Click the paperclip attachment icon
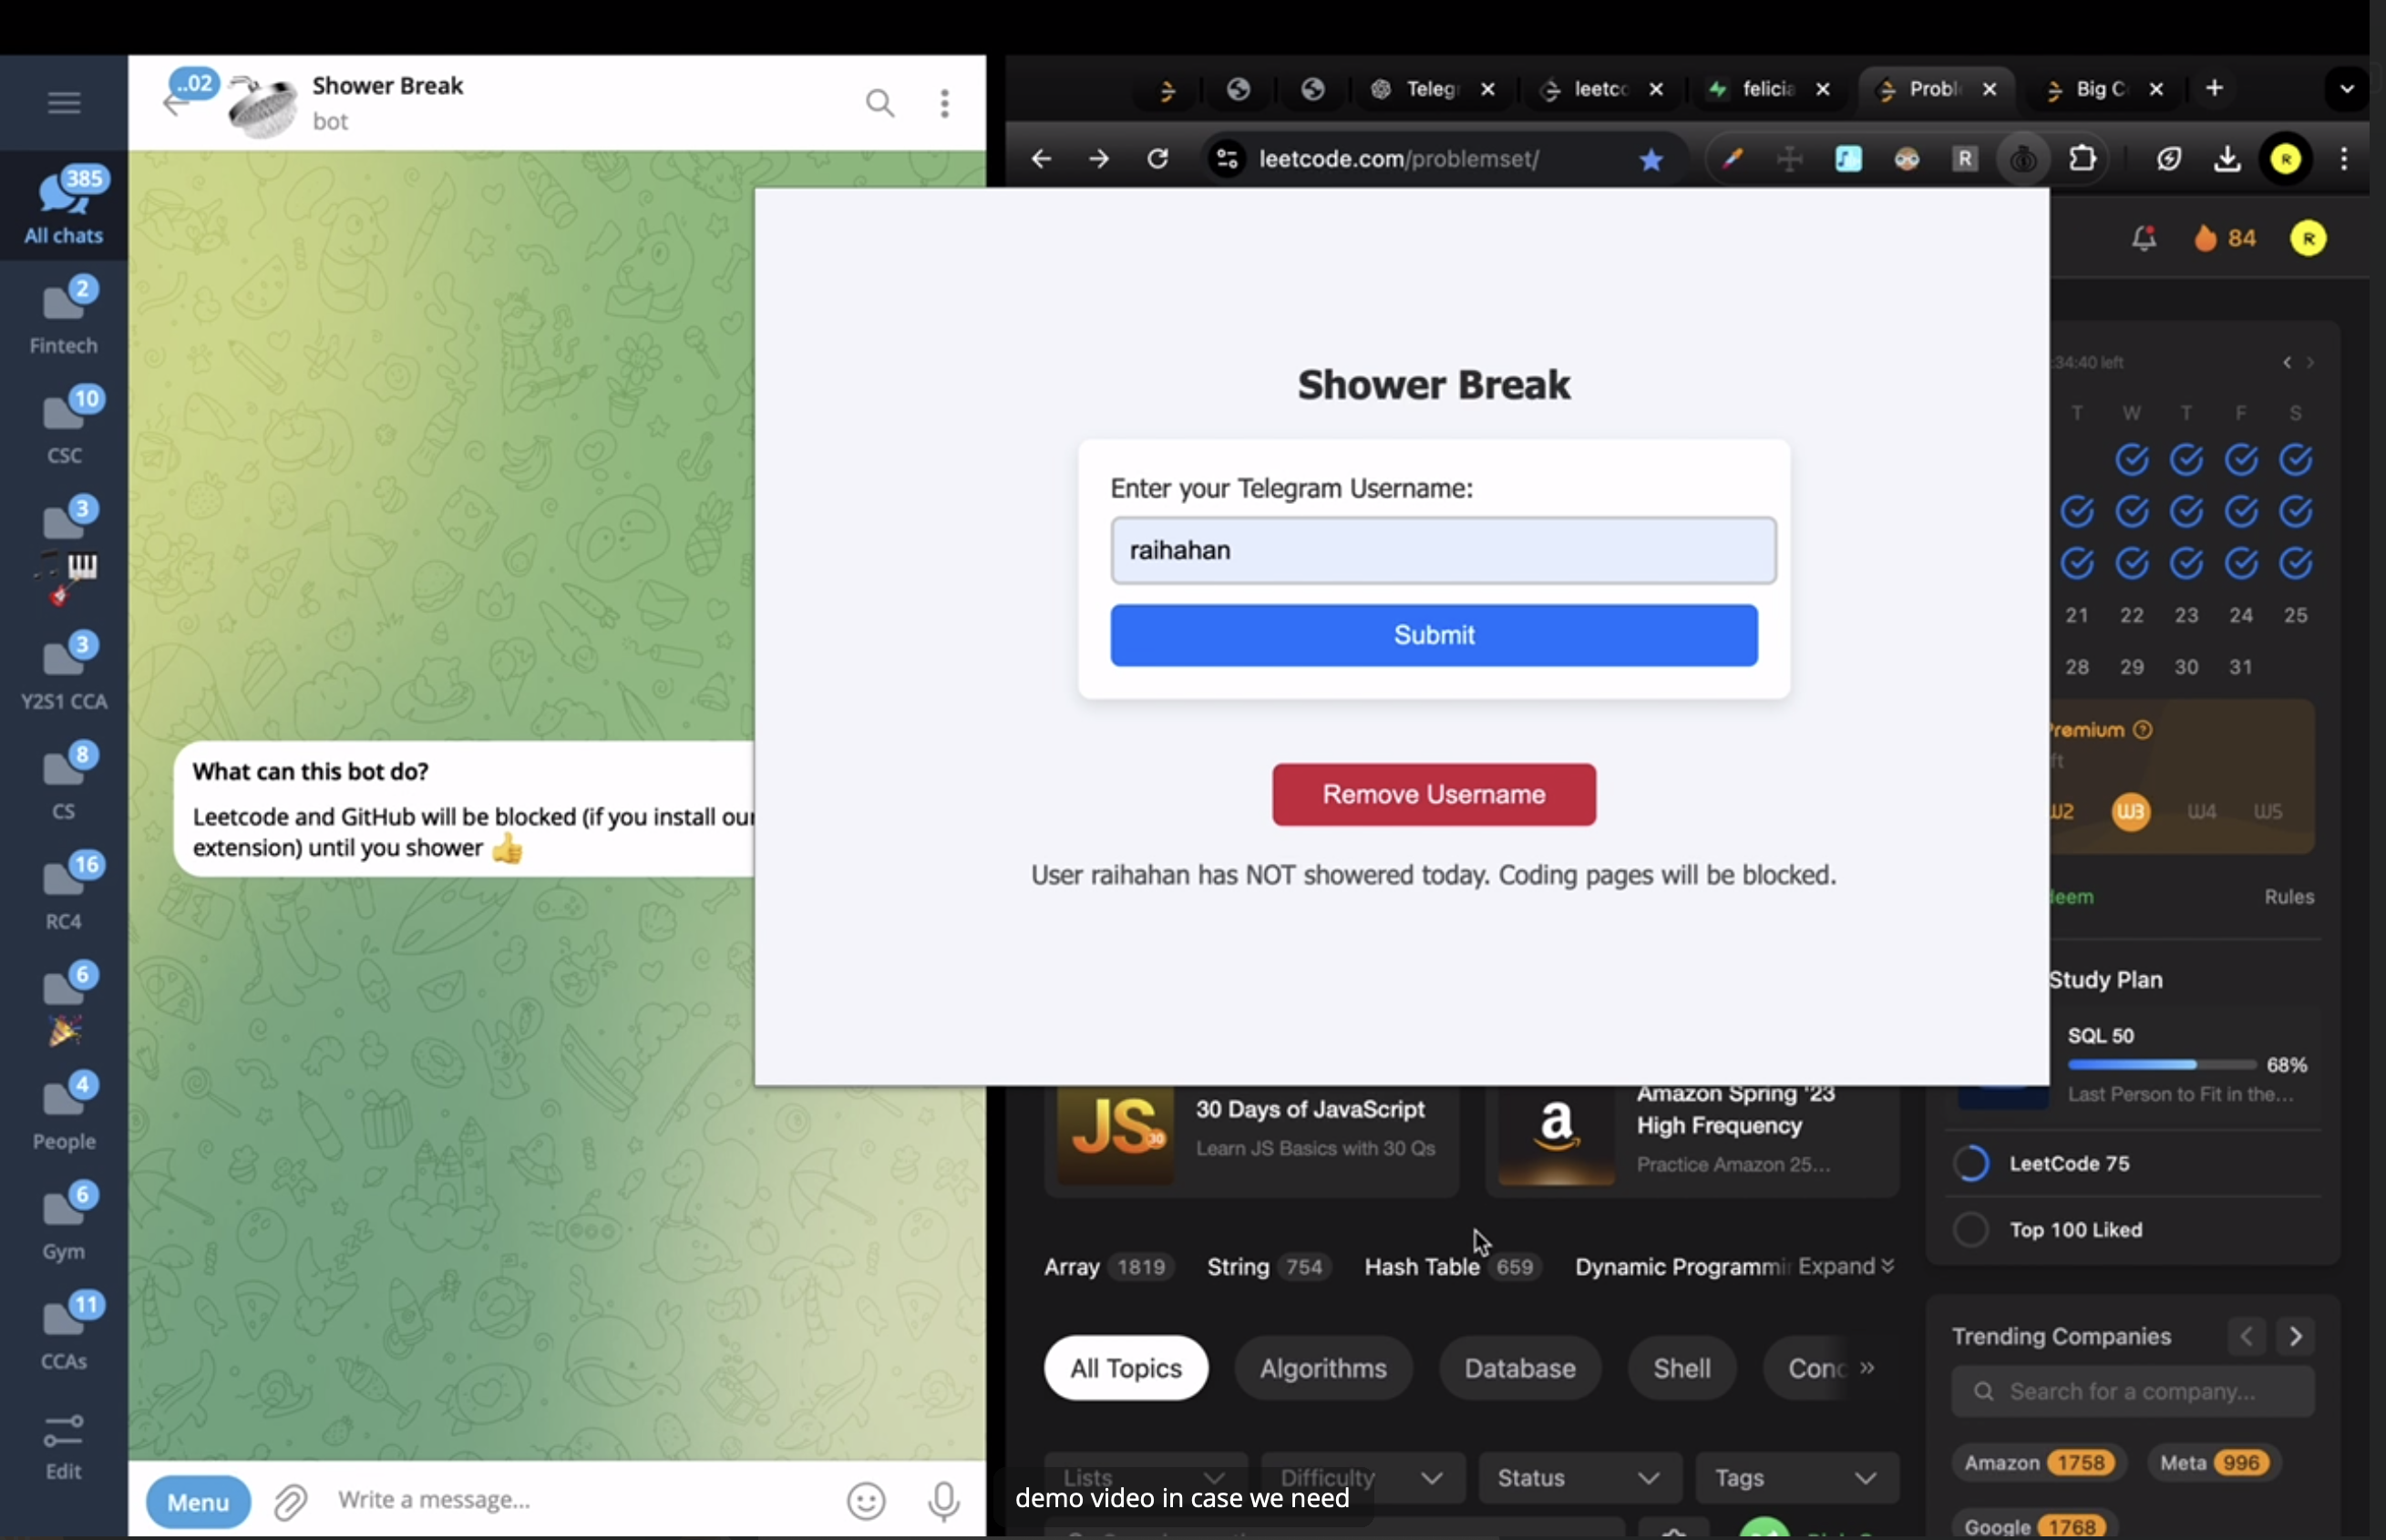This screenshot has width=2386, height=1540. 290,1501
